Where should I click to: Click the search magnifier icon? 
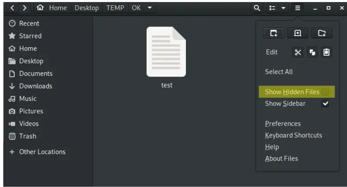tap(256, 8)
